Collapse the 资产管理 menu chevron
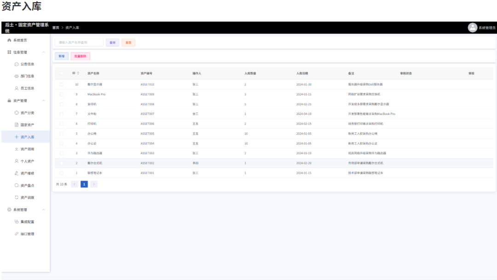497x280 pixels. coord(44,101)
